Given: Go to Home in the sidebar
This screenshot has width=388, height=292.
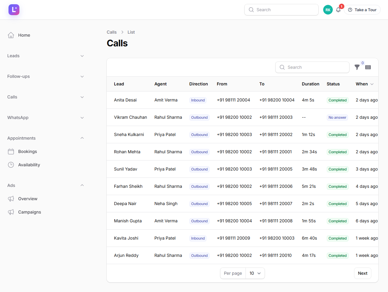Looking at the screenshot, I should [x=45, y=35].
